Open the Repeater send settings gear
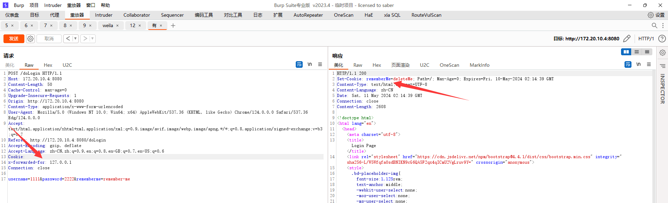Screen dimensions: 668x203 (x=31, y=39)
